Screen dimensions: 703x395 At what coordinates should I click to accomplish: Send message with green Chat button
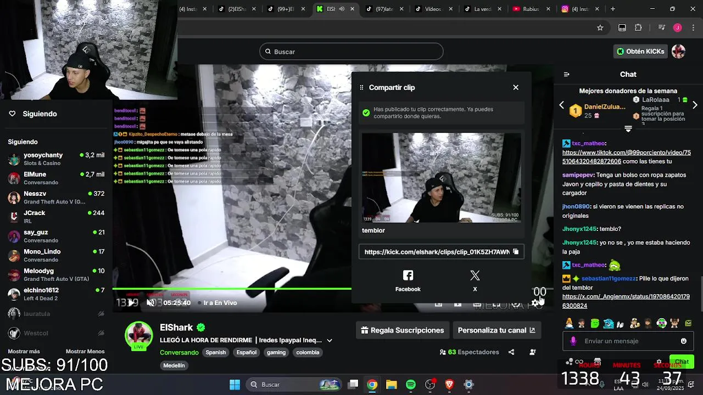[682, 362]
